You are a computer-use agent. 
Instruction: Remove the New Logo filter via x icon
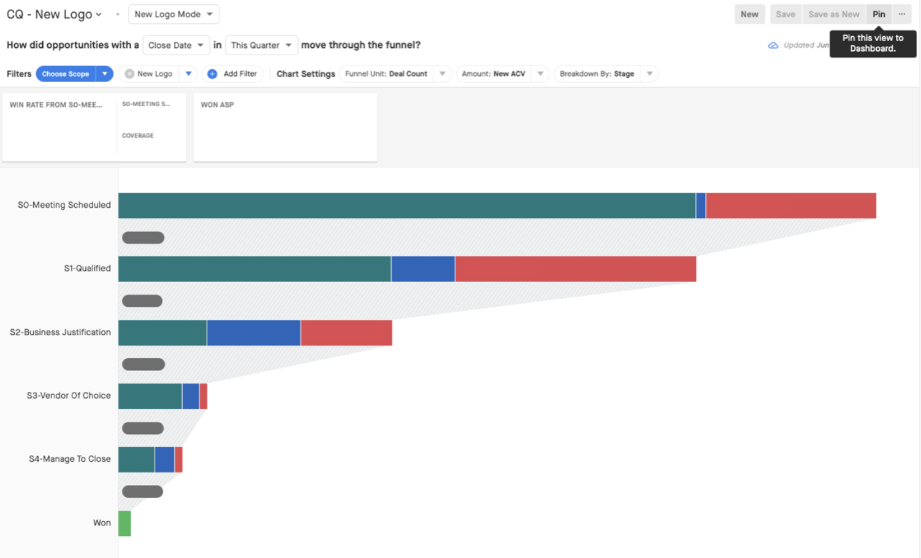[129, 74]
